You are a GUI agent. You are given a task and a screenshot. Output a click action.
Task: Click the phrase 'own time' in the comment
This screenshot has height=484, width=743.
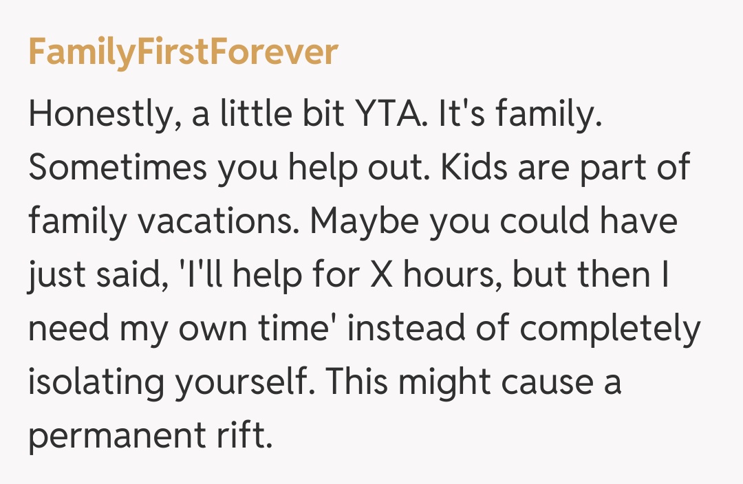click(259, 328)
